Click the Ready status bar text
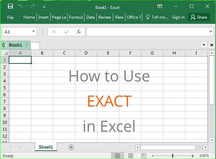 tap(8, 156)
